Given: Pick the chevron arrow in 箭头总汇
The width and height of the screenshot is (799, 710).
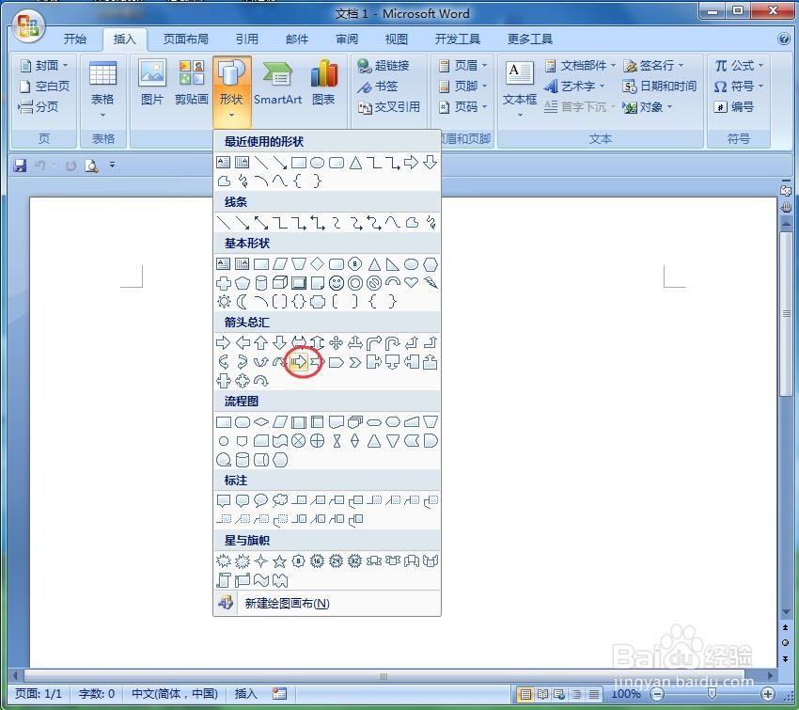Looking at the screenshot, I should (355, 362).
